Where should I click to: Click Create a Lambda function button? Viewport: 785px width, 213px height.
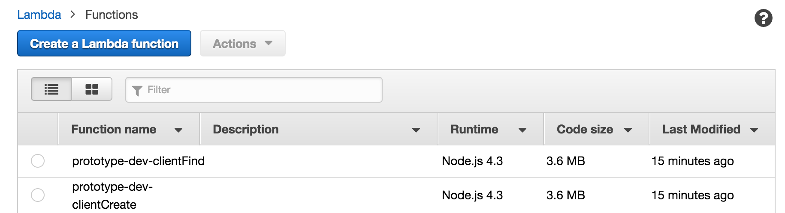click(x=104, y=43)
